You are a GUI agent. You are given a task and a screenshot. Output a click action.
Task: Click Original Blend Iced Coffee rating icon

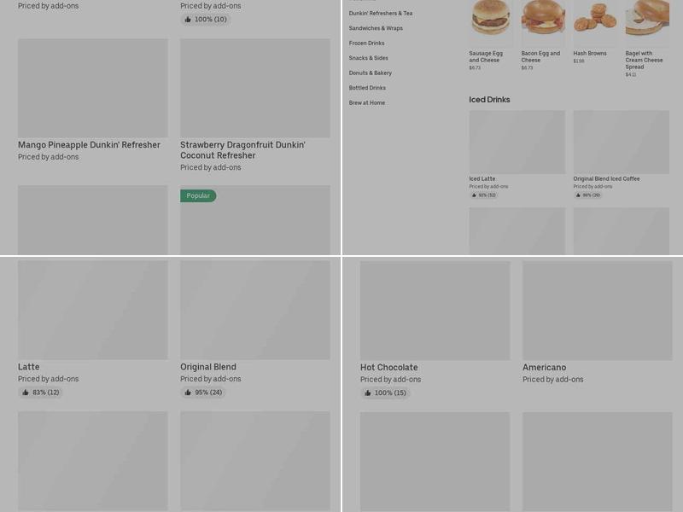pos(579,195)
